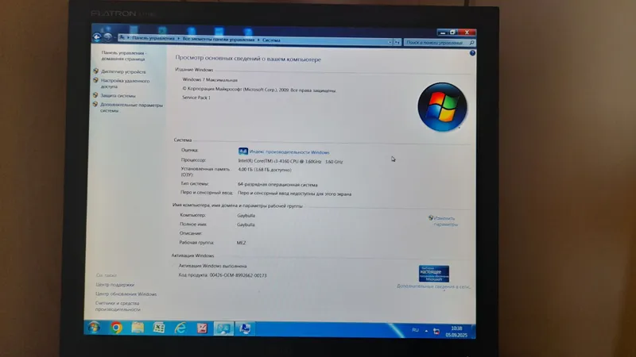The image size is (636, 357).
Task: Open the help question mark icon
Action: click(x=472, y=53)
